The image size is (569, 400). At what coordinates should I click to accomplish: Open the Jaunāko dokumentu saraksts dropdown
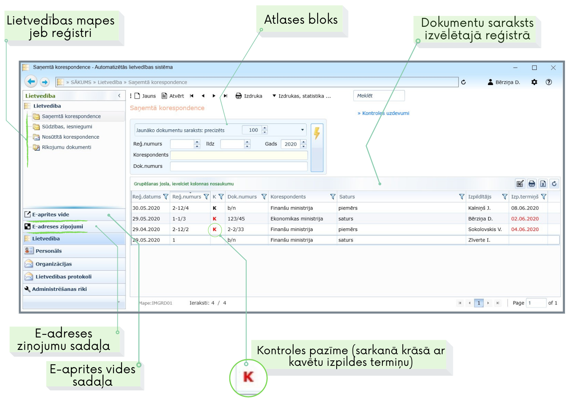(x=302, y=130)
